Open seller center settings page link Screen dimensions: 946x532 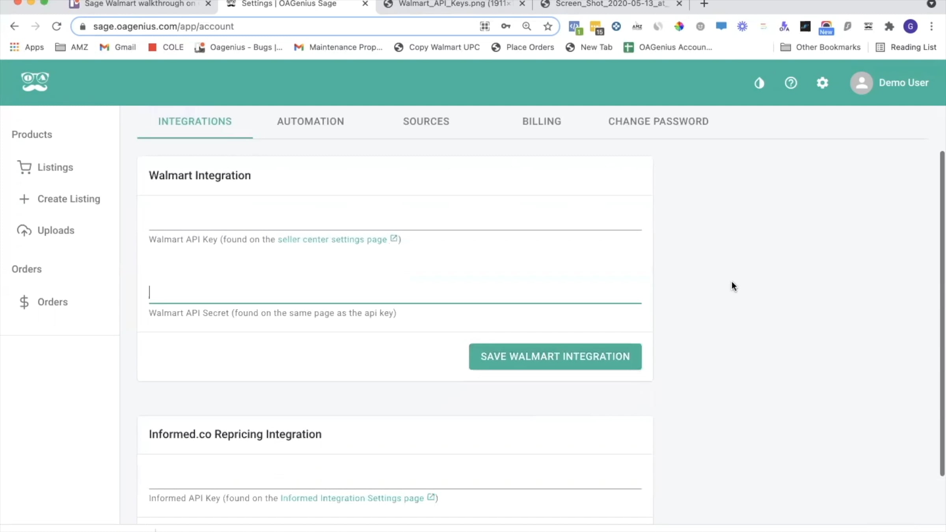tap(332, 240)
